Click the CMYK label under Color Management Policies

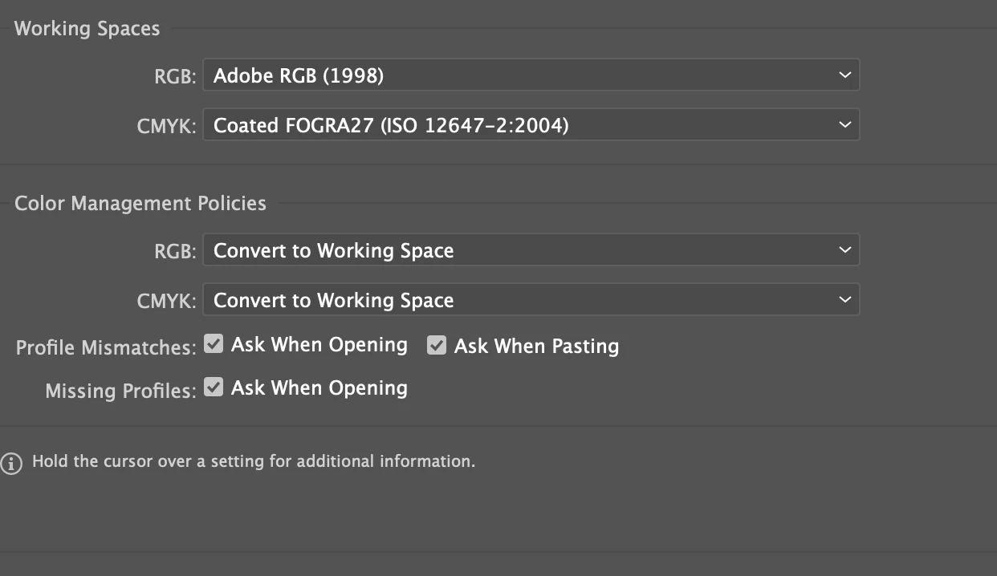coord(167,302)
